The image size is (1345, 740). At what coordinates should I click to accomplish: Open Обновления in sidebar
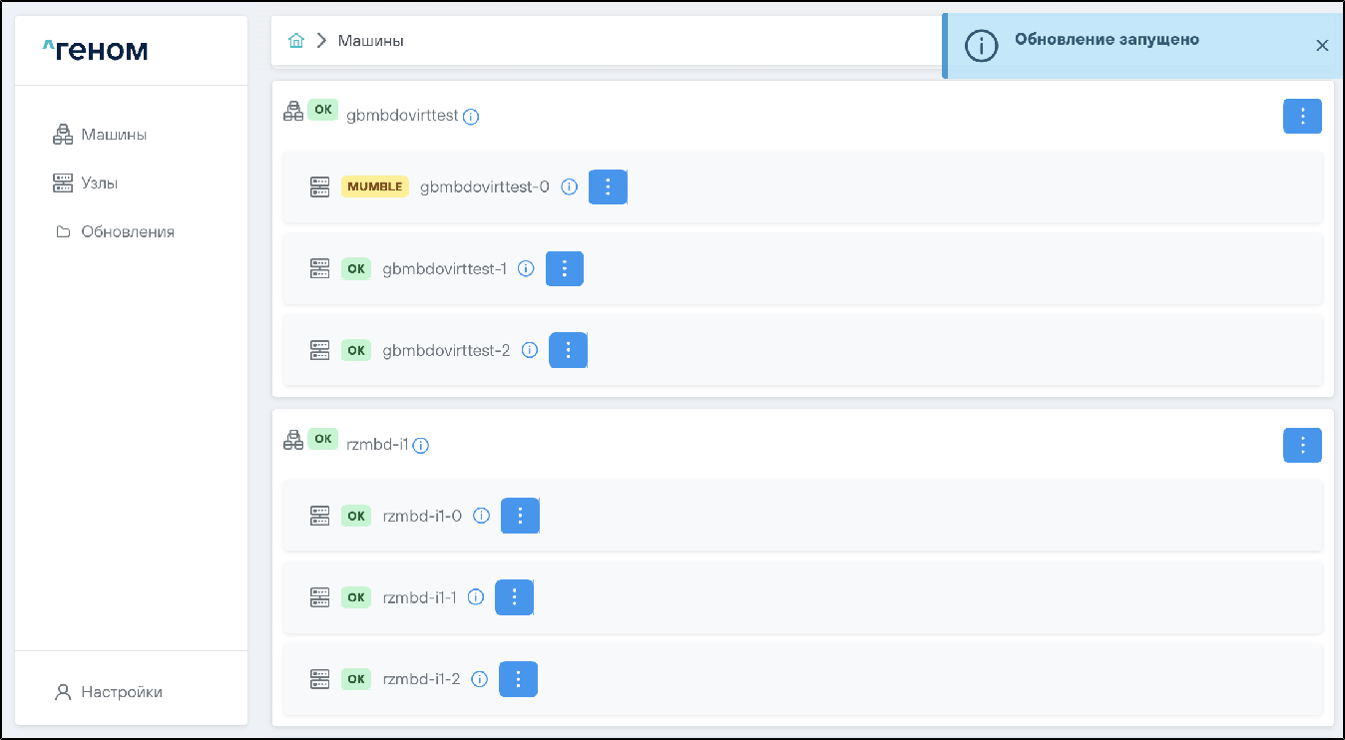coord(127,232)
